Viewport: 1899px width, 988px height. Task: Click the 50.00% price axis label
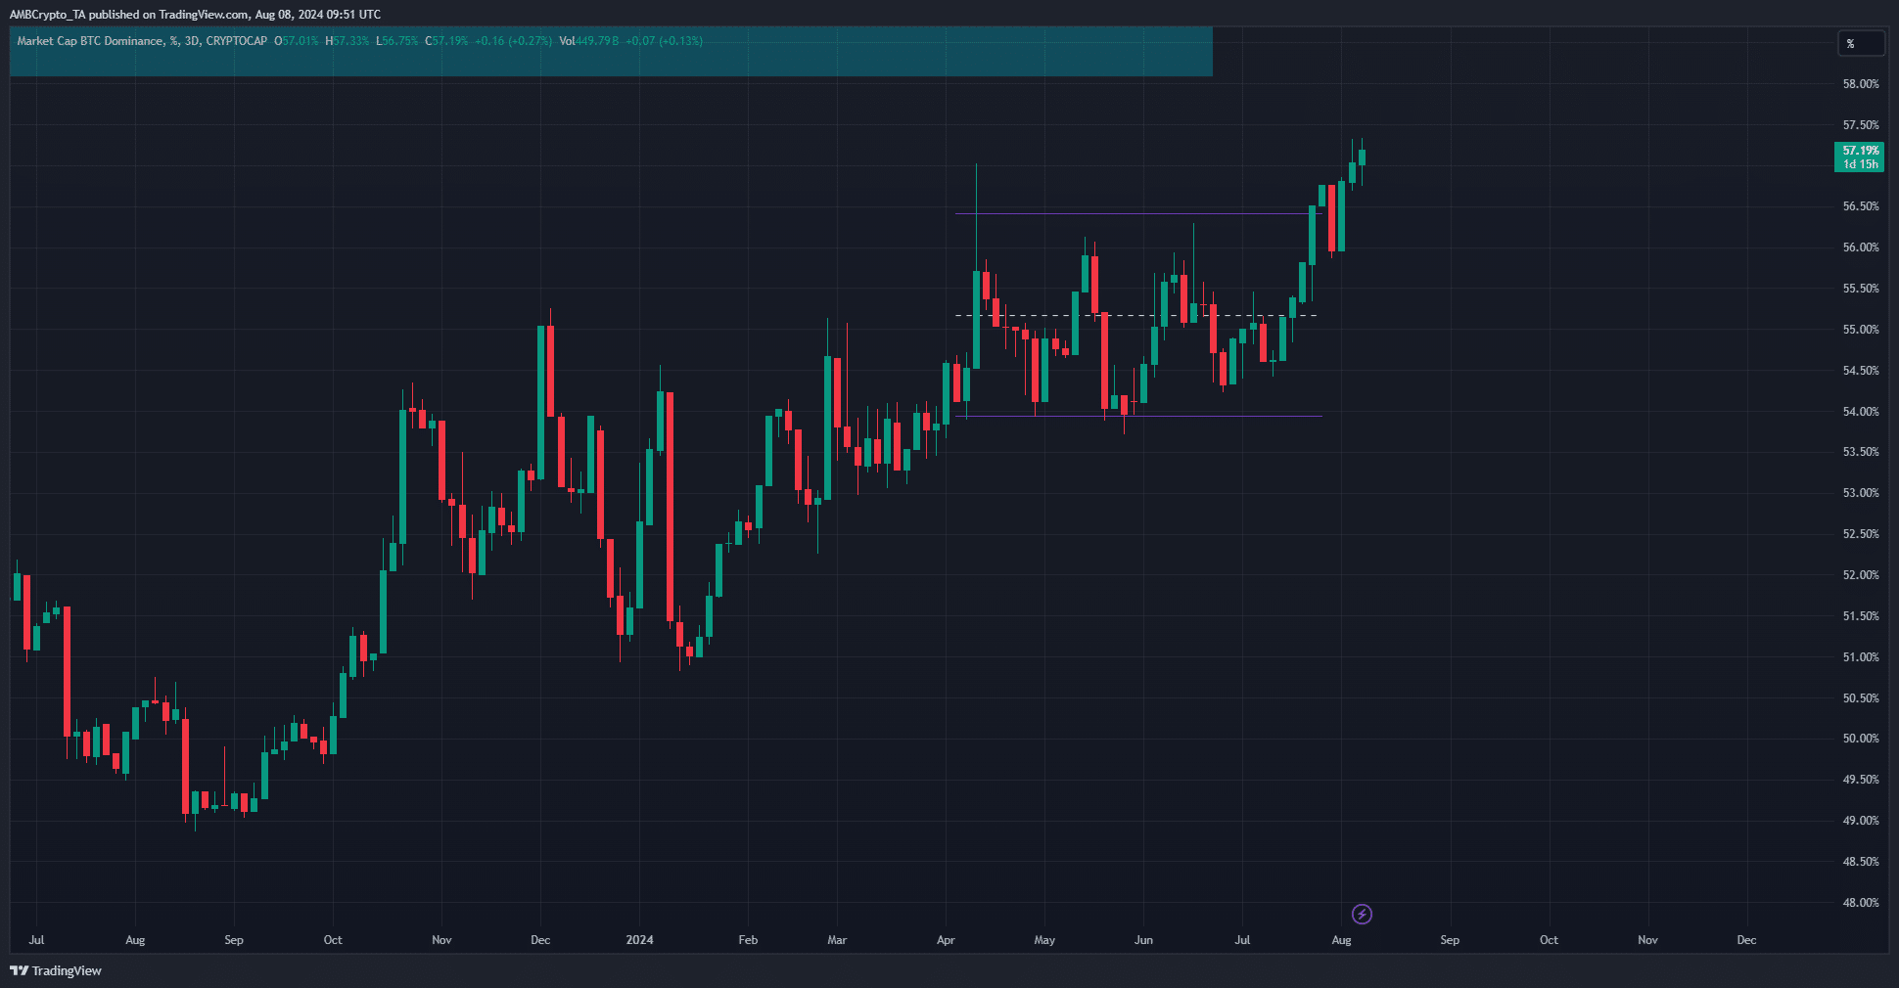click(x=1860, y=739)
